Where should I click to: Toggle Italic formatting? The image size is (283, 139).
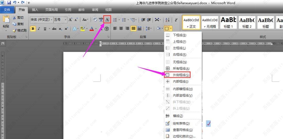[x=39, y=29]
